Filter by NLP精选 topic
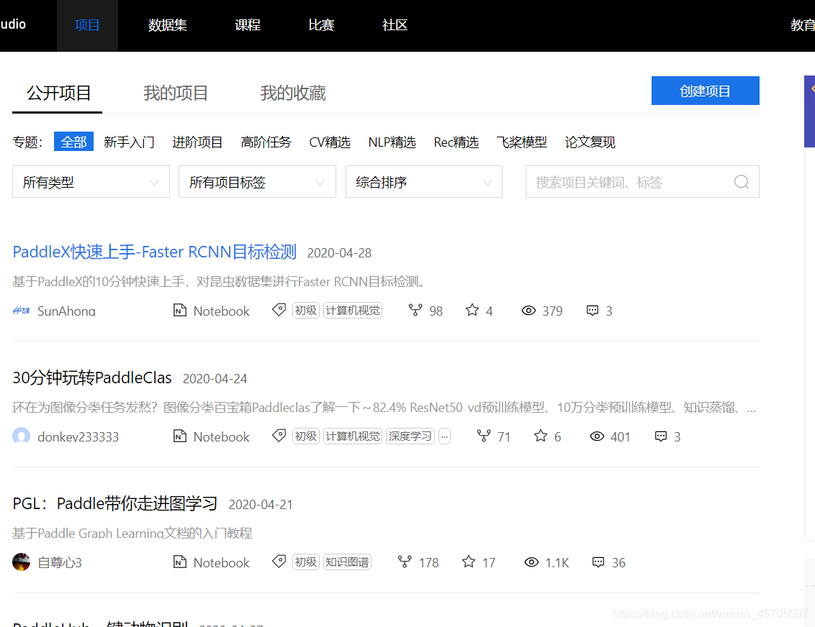The height and width of the screenshot is (627, 815). coord(392,142)
